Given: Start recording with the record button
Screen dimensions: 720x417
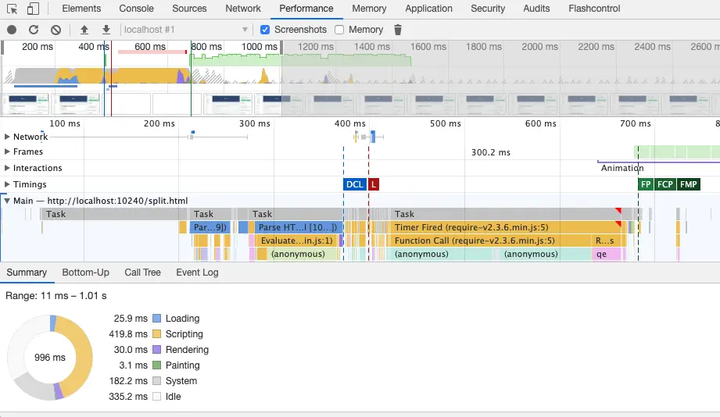Looking at the screenshot, I should click(12, 30).
